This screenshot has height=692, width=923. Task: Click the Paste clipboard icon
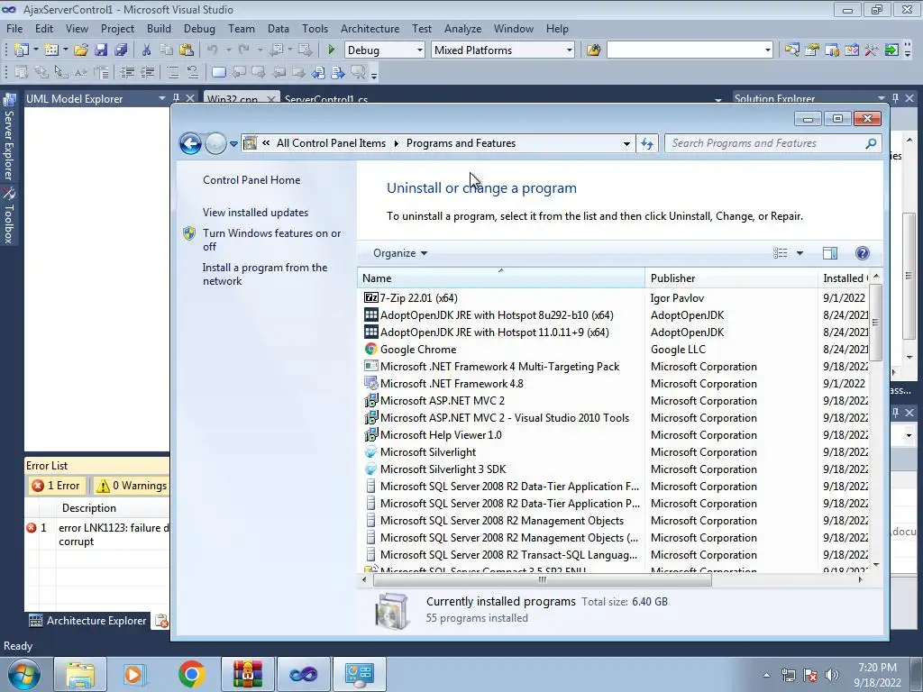click(187, 50)
